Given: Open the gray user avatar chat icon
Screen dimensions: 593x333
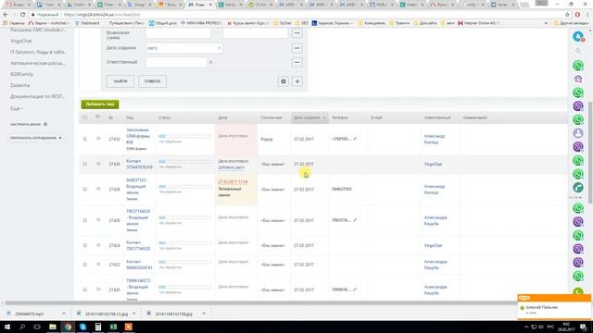Looking at the screenshot, I should (x=578, y=133).
